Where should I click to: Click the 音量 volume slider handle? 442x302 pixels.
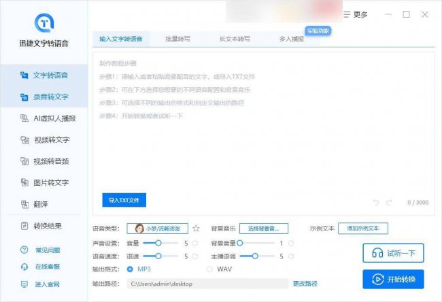pos(158,243)
